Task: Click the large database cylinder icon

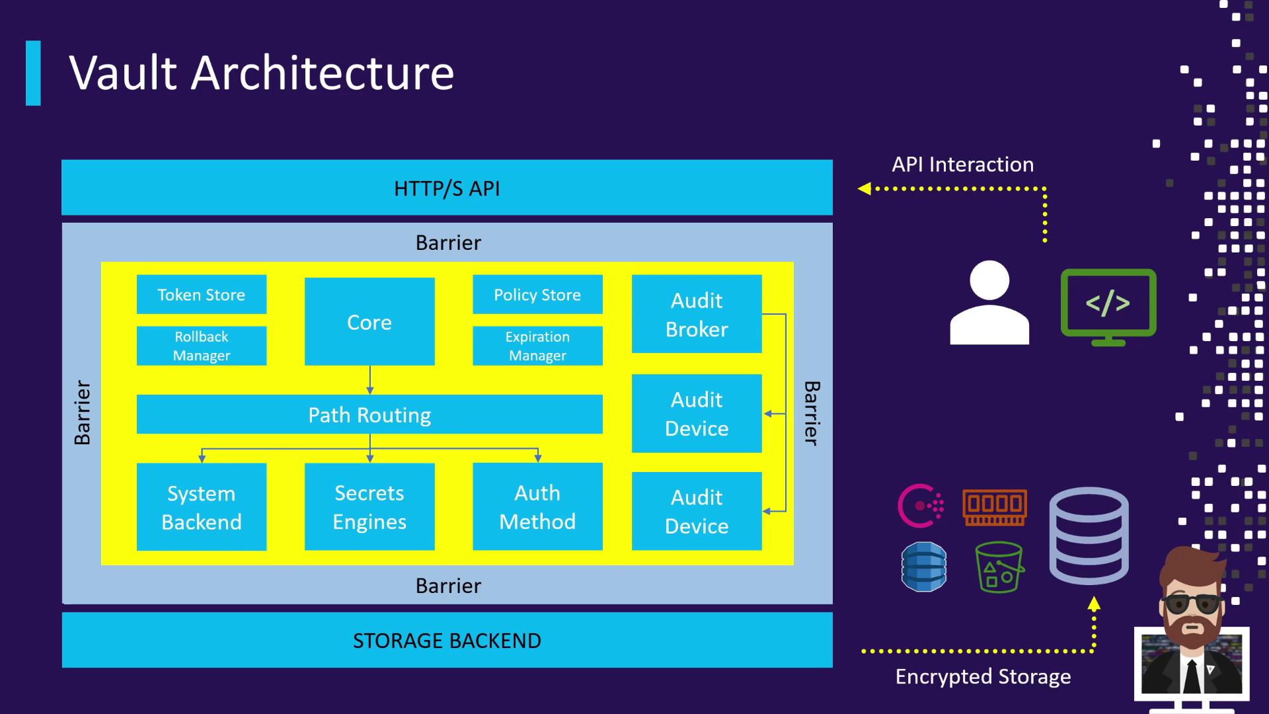Action: (x=1089, y=535)
